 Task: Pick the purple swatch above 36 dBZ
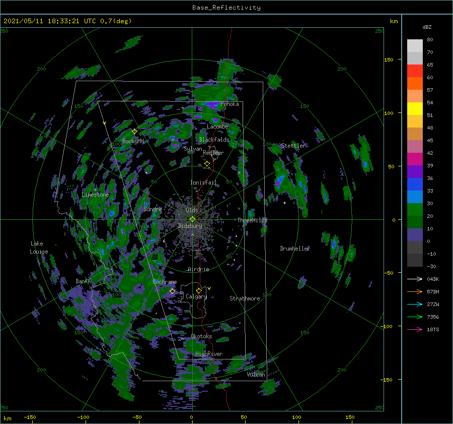pyautogui.click(x=415, y=172)
